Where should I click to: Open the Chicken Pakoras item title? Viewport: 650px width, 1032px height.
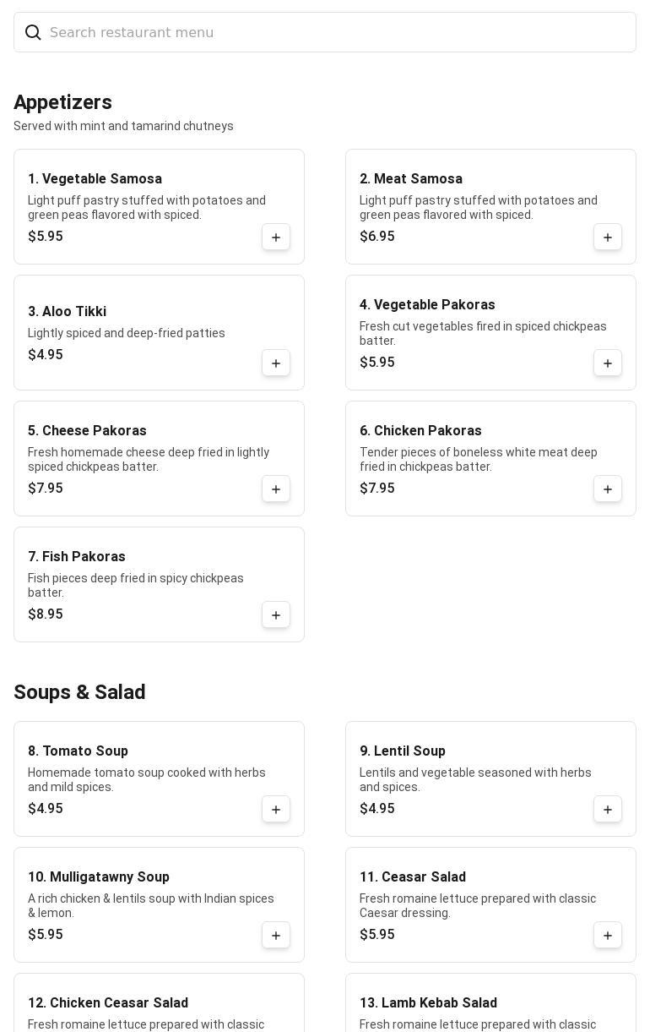[420, 431]
